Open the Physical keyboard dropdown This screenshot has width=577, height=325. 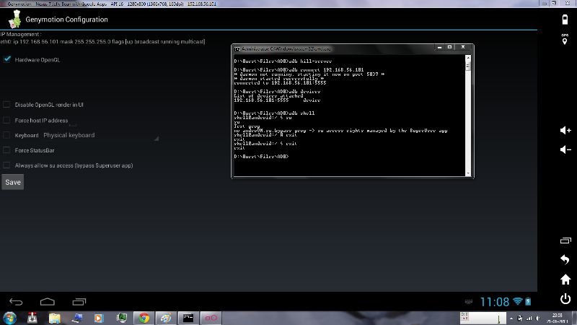tap(100, 135)
